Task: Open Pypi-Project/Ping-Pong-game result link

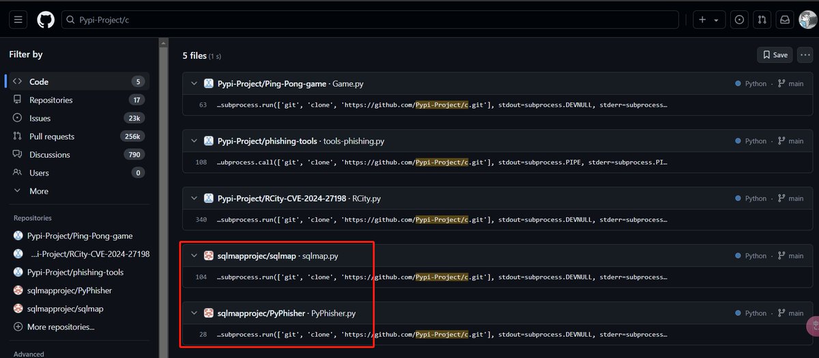Action: point(272,83)
